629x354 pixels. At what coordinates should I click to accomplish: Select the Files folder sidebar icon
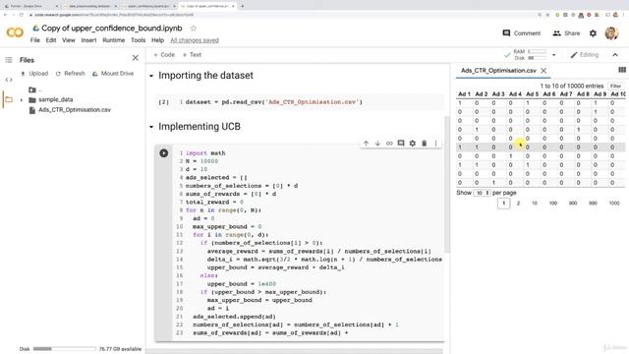pos(9,99)
